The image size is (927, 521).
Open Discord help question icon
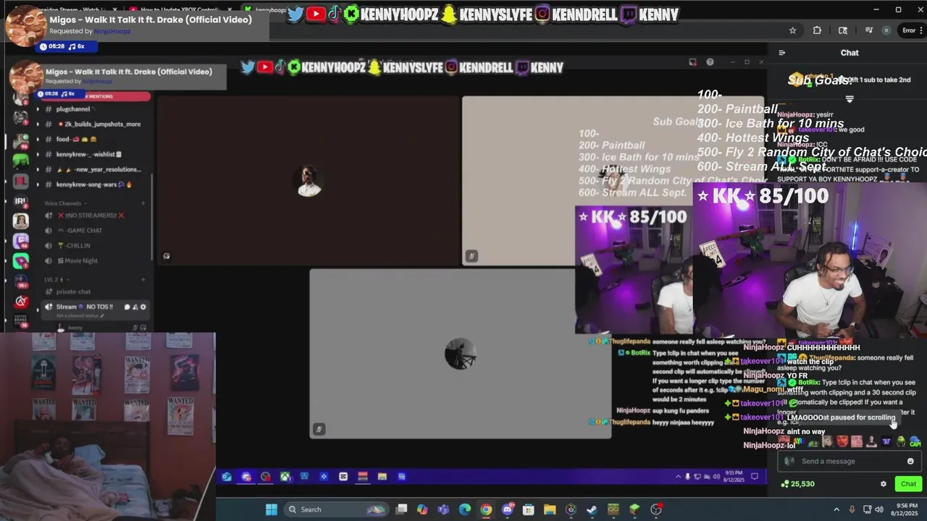pyautogui.click(x=710, y=62)
